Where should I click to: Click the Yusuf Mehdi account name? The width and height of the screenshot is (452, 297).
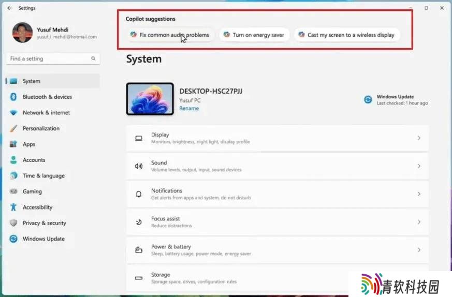52,29
